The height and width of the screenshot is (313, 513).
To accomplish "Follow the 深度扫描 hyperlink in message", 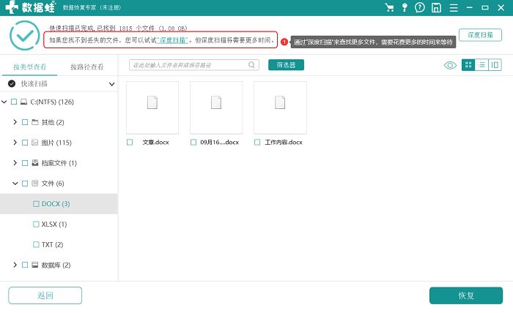I will point(172,40).
